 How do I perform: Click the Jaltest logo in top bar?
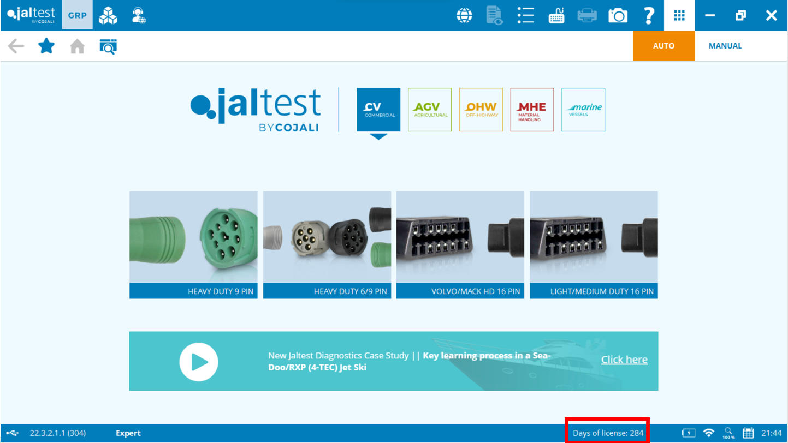click(31, 15)
